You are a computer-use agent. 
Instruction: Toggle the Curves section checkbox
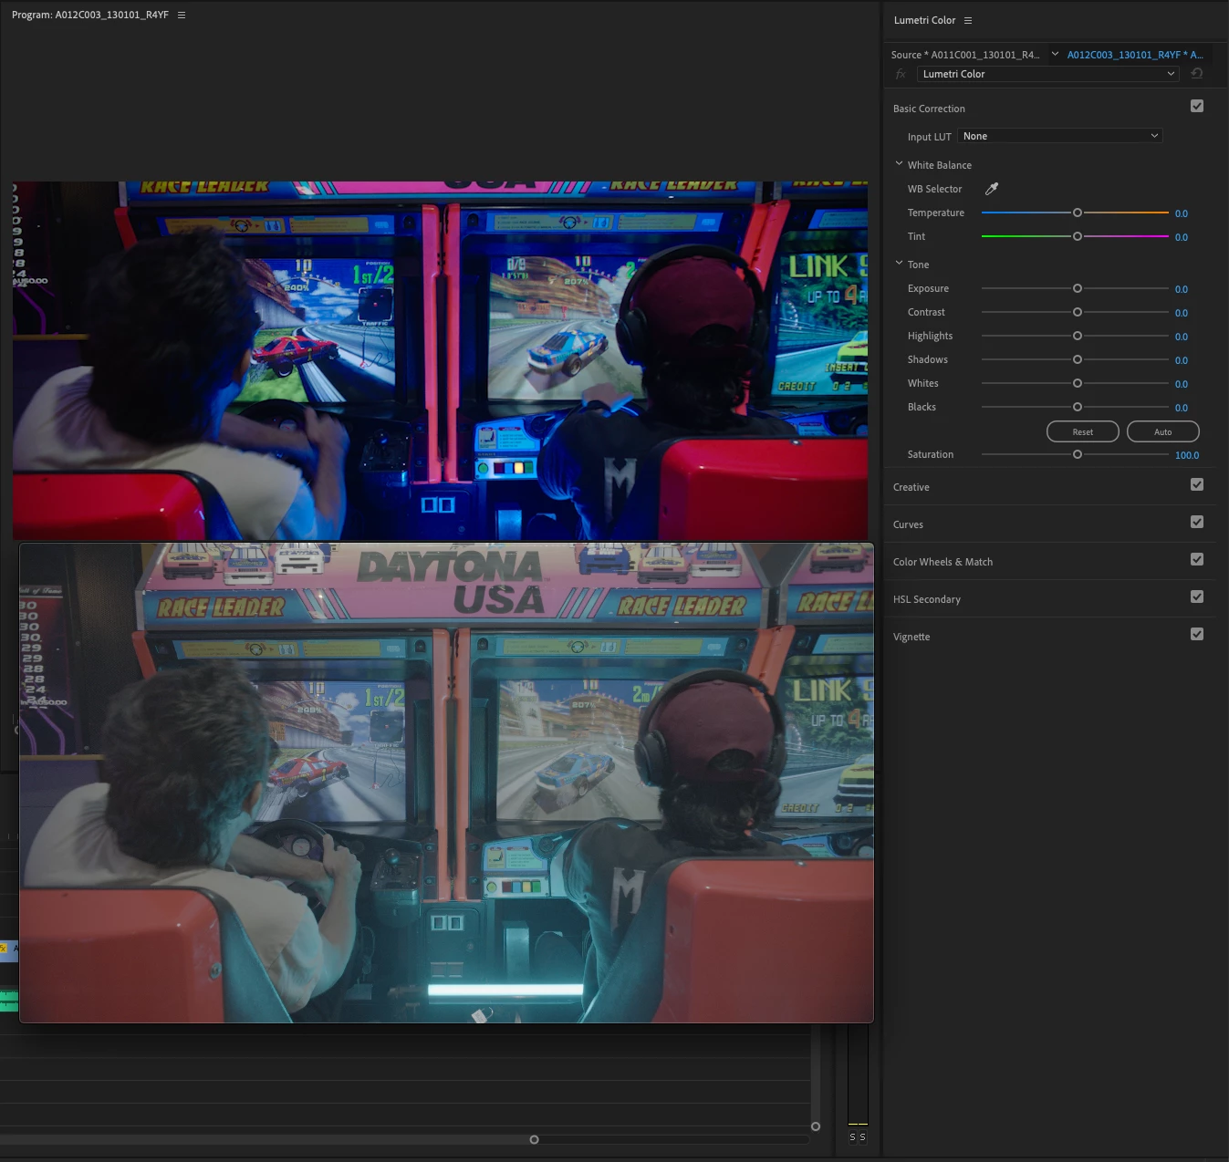(x=1197, y=523)
